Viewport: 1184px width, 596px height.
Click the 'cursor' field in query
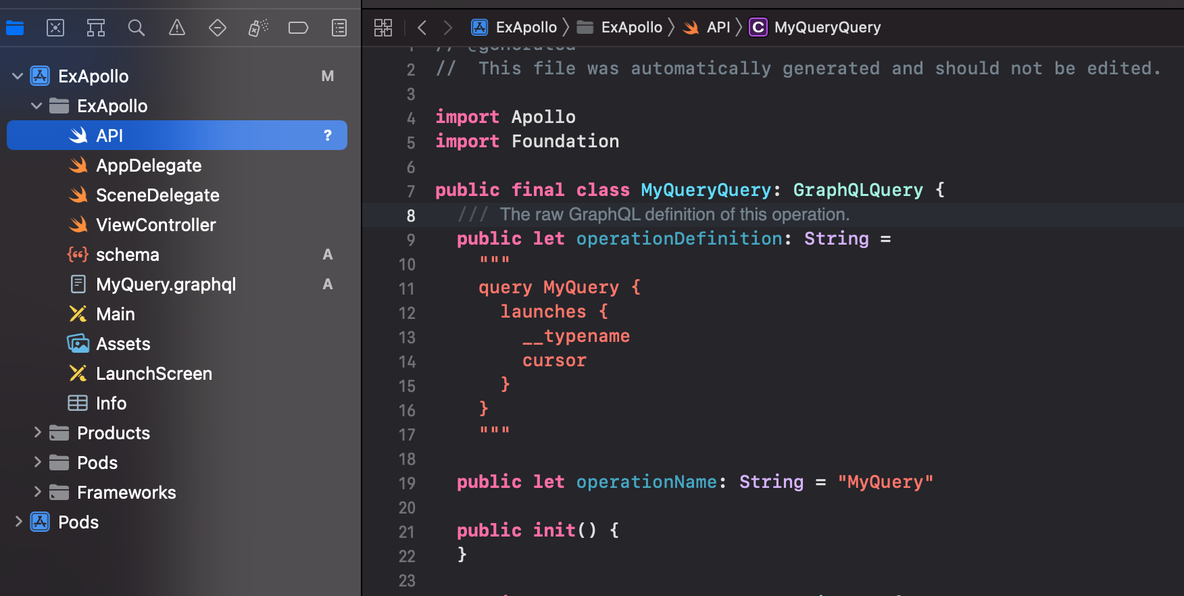coord(554,360)
